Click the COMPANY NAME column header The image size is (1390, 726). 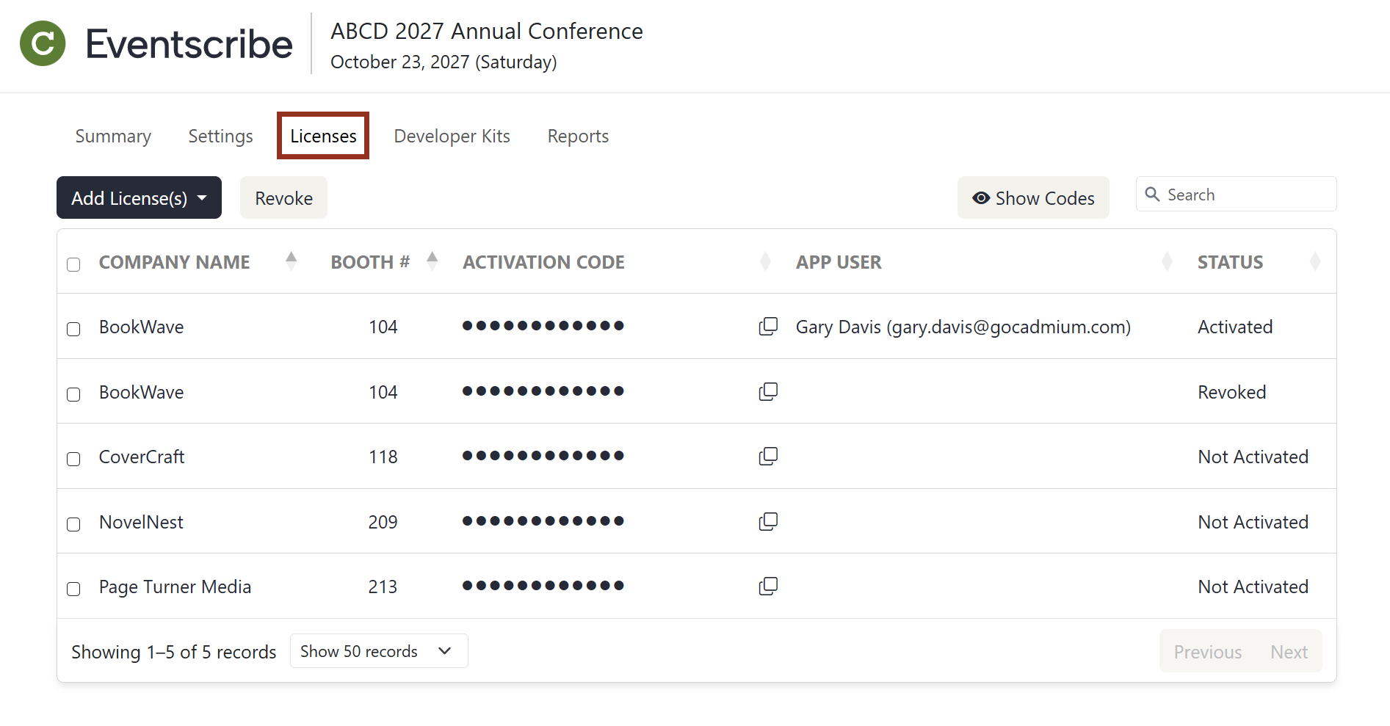coord(175,262)
